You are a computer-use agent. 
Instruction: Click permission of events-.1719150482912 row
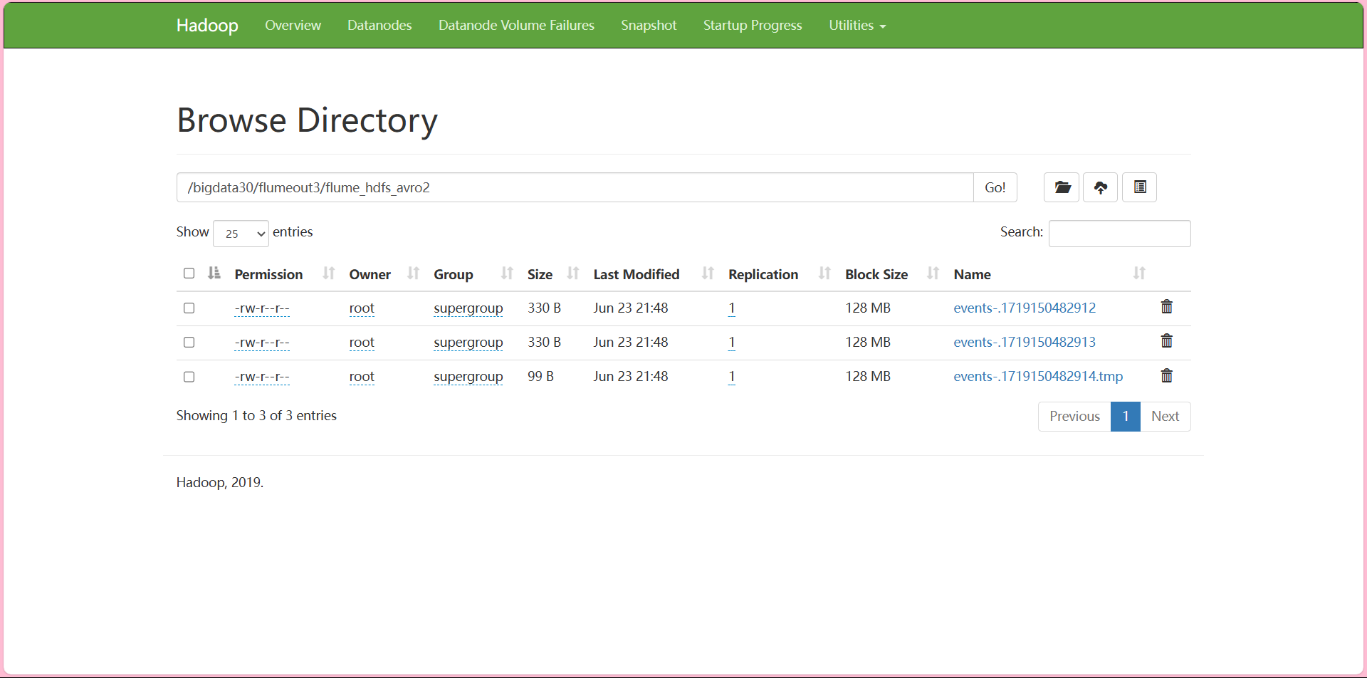point(262,308)
